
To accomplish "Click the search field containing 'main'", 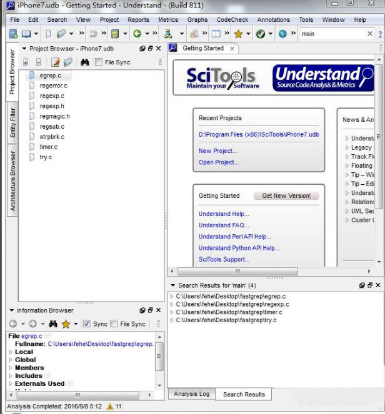I will pos(331,34).
